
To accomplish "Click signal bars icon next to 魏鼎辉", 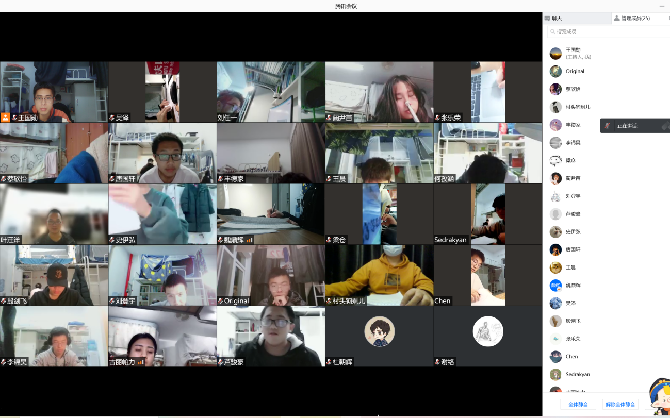I will tap(250, 240).
